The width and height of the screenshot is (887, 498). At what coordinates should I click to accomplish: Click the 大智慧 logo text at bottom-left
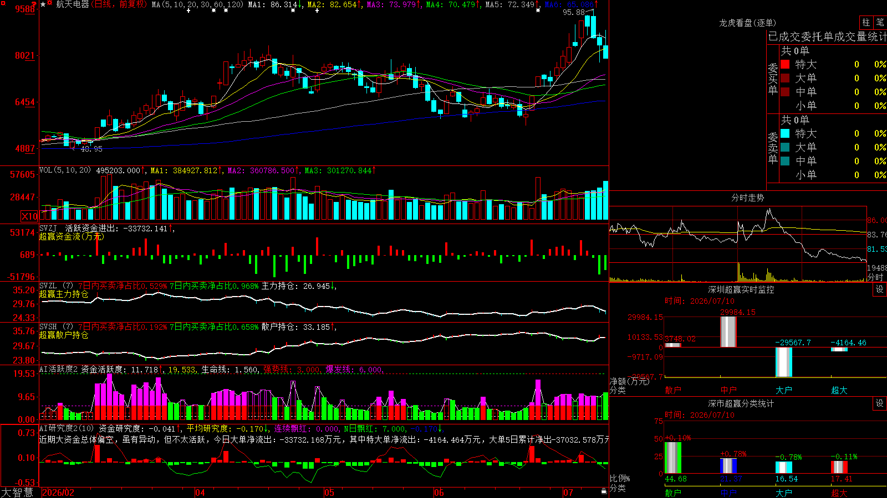pyautogui.click(x=17, y=492)
